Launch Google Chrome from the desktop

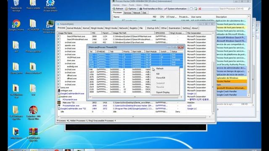point(16,25)
